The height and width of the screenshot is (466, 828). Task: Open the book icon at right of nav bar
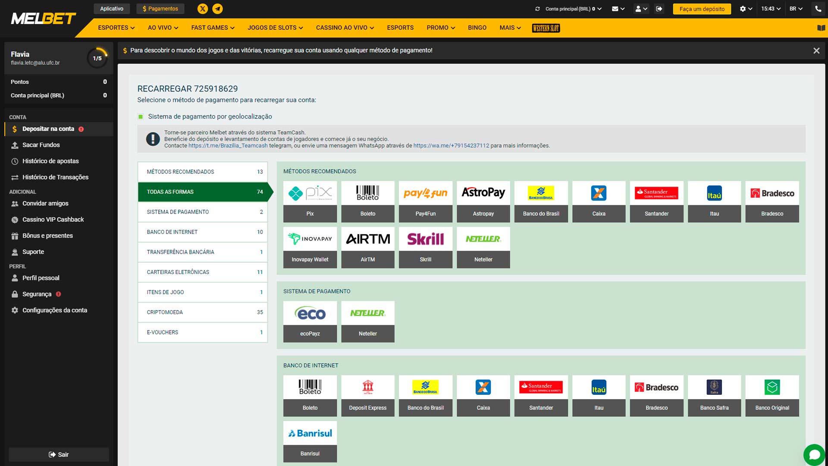(821, 28)
